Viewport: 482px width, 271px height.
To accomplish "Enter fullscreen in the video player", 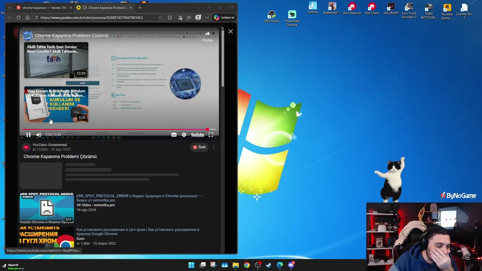I will coord(211,135).
